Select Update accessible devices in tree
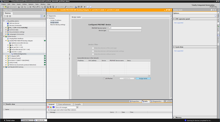 pyautogui.click(x=20, y=43)
